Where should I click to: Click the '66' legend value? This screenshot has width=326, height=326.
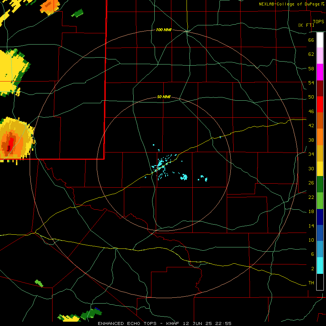pos(311,40)
